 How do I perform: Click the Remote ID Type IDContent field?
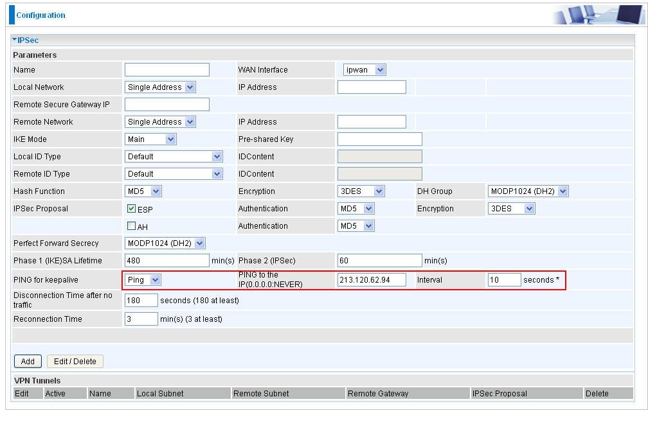[x=380, y=174]
